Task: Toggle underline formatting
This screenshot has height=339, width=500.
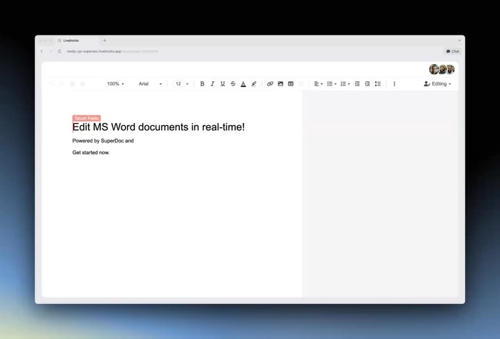Action: [x=223, y=84]
